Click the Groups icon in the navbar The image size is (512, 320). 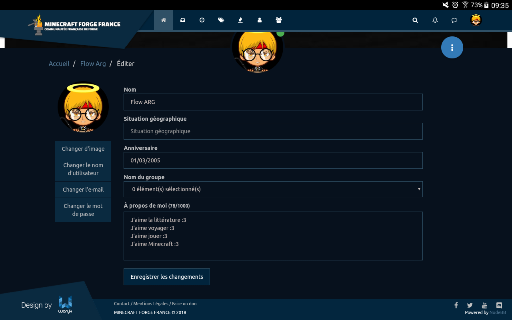tap(279, 20)
